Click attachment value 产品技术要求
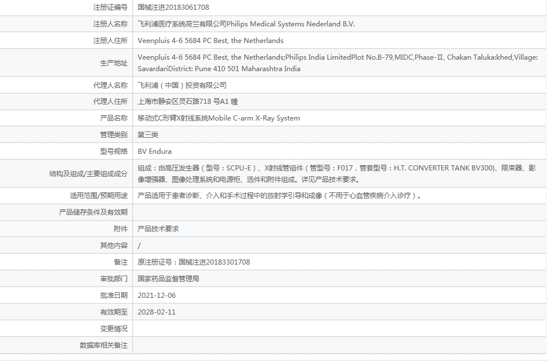Image resolution: width=547 pixels, height=361 pixels. tap(158, 229)
